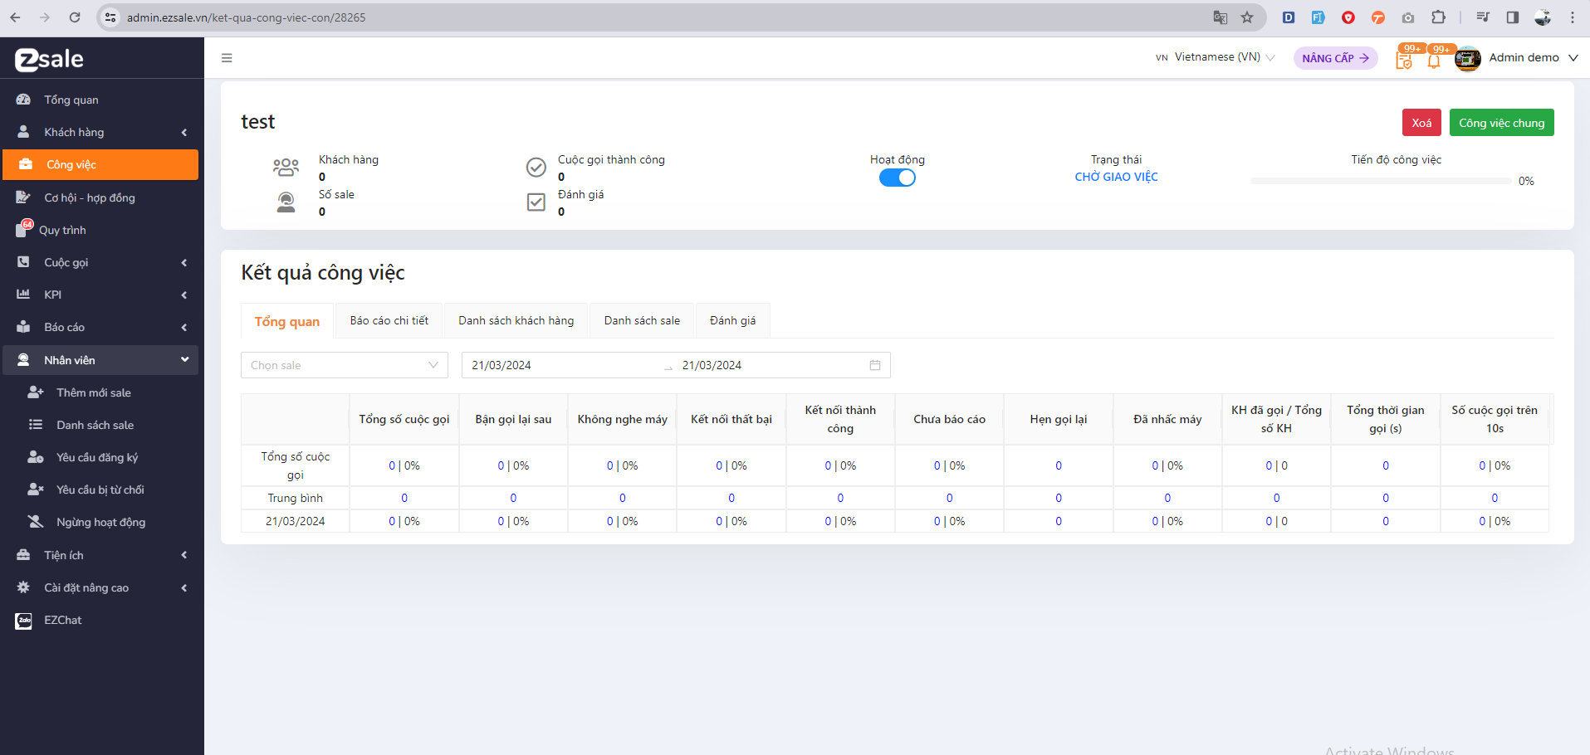This screenshot has width=1590, height=755.
Task: Click the NÂNG CẤP upgrade button
Action: (x=1335, y=58)
